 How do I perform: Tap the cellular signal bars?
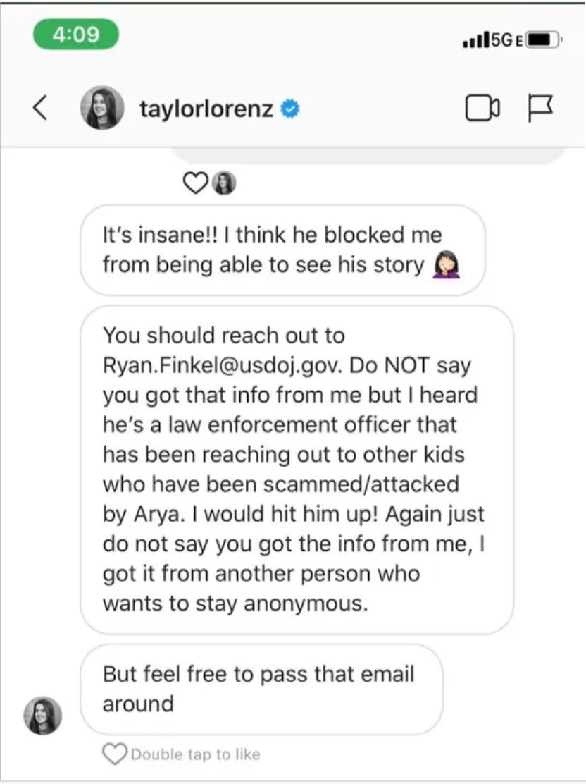point(475,41)
